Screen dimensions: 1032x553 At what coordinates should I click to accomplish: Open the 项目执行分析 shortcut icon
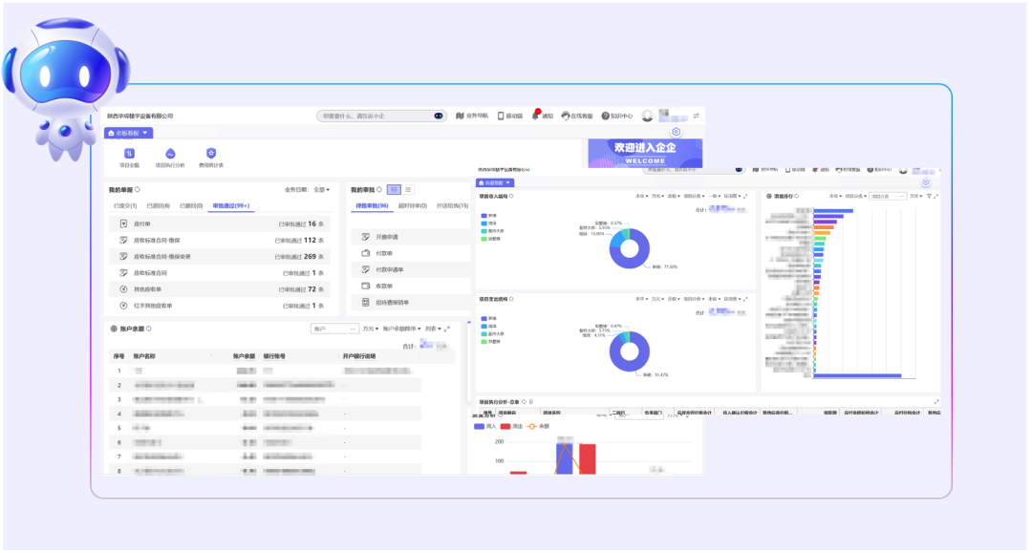pos(170,154)
